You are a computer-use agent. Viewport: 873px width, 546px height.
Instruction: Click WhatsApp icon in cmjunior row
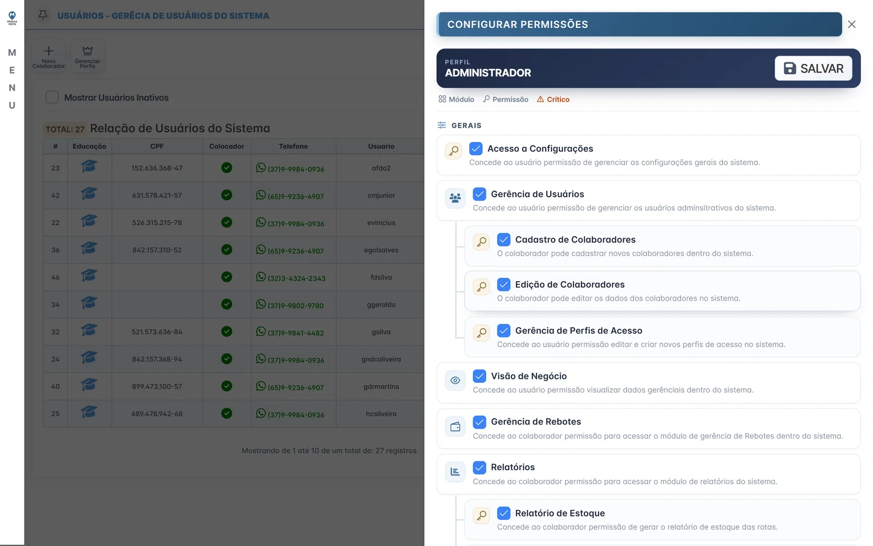(261, 195)
